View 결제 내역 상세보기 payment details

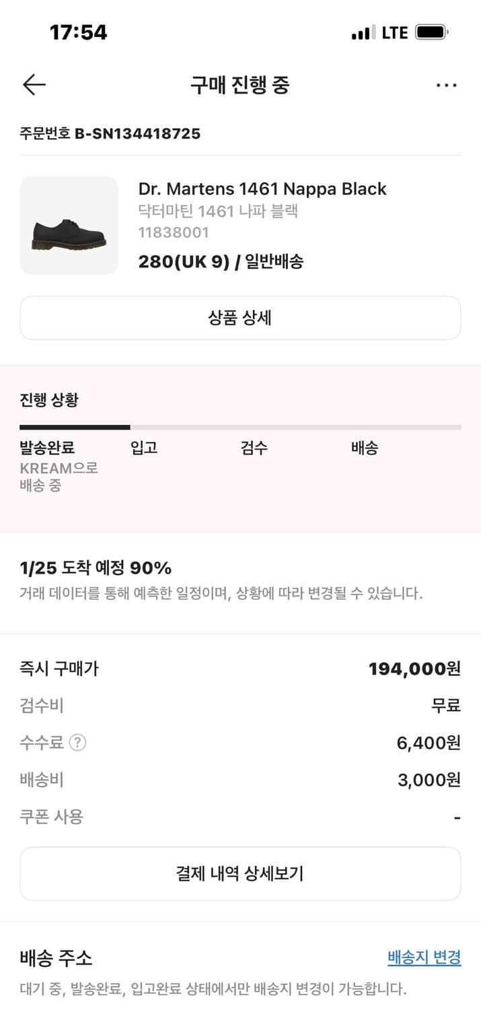(240, 873)
